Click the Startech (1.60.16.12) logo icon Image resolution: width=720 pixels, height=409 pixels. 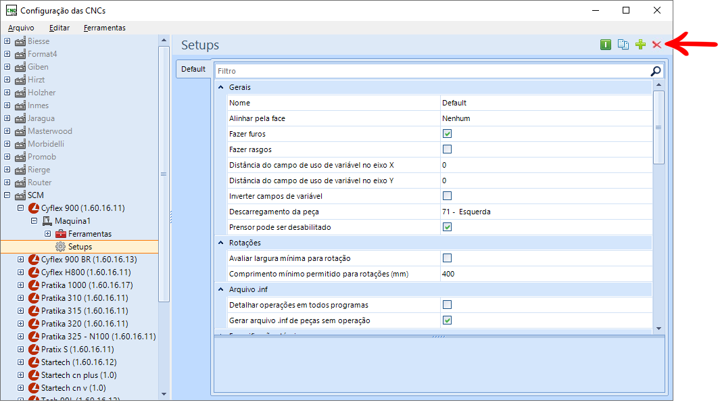pos(34,362)
